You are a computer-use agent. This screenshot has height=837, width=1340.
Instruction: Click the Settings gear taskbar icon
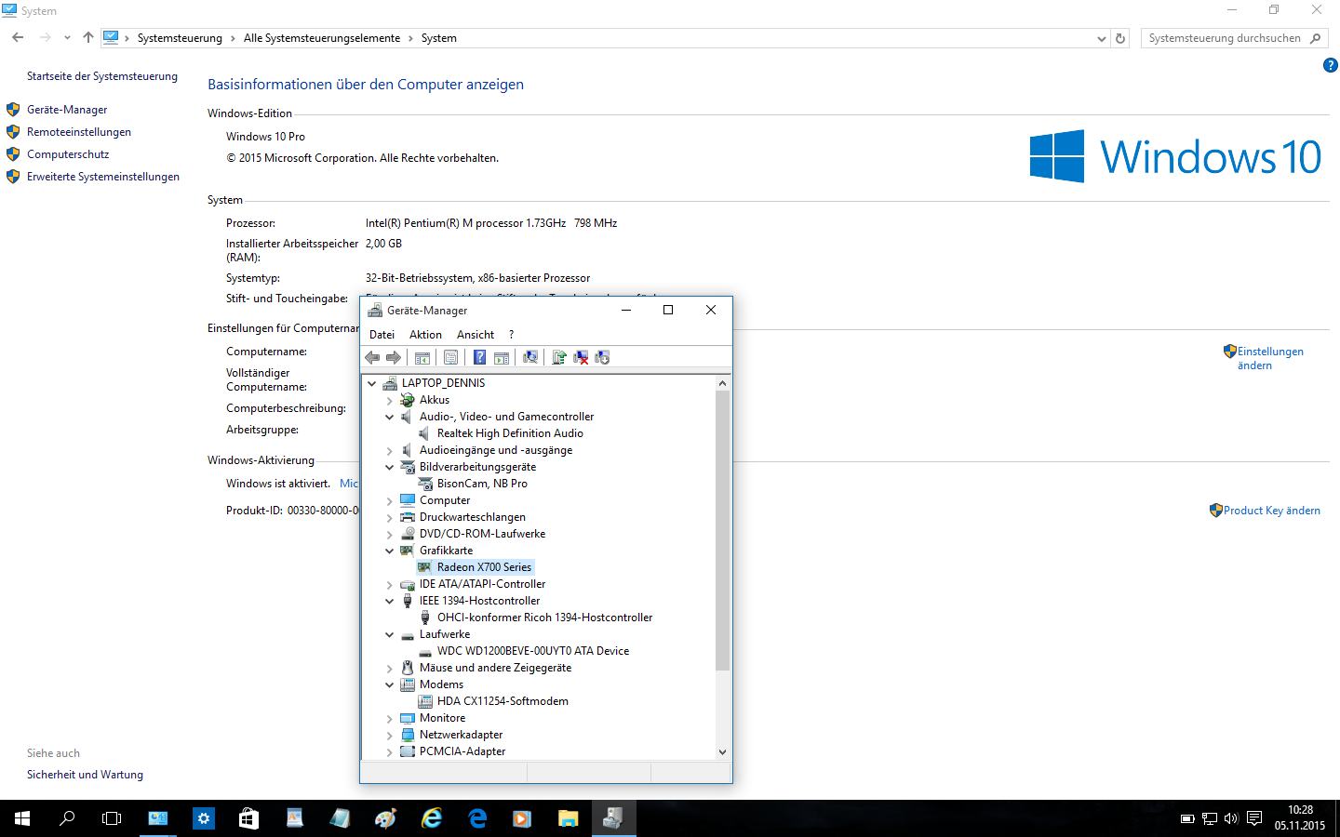[x=204, y=818]
